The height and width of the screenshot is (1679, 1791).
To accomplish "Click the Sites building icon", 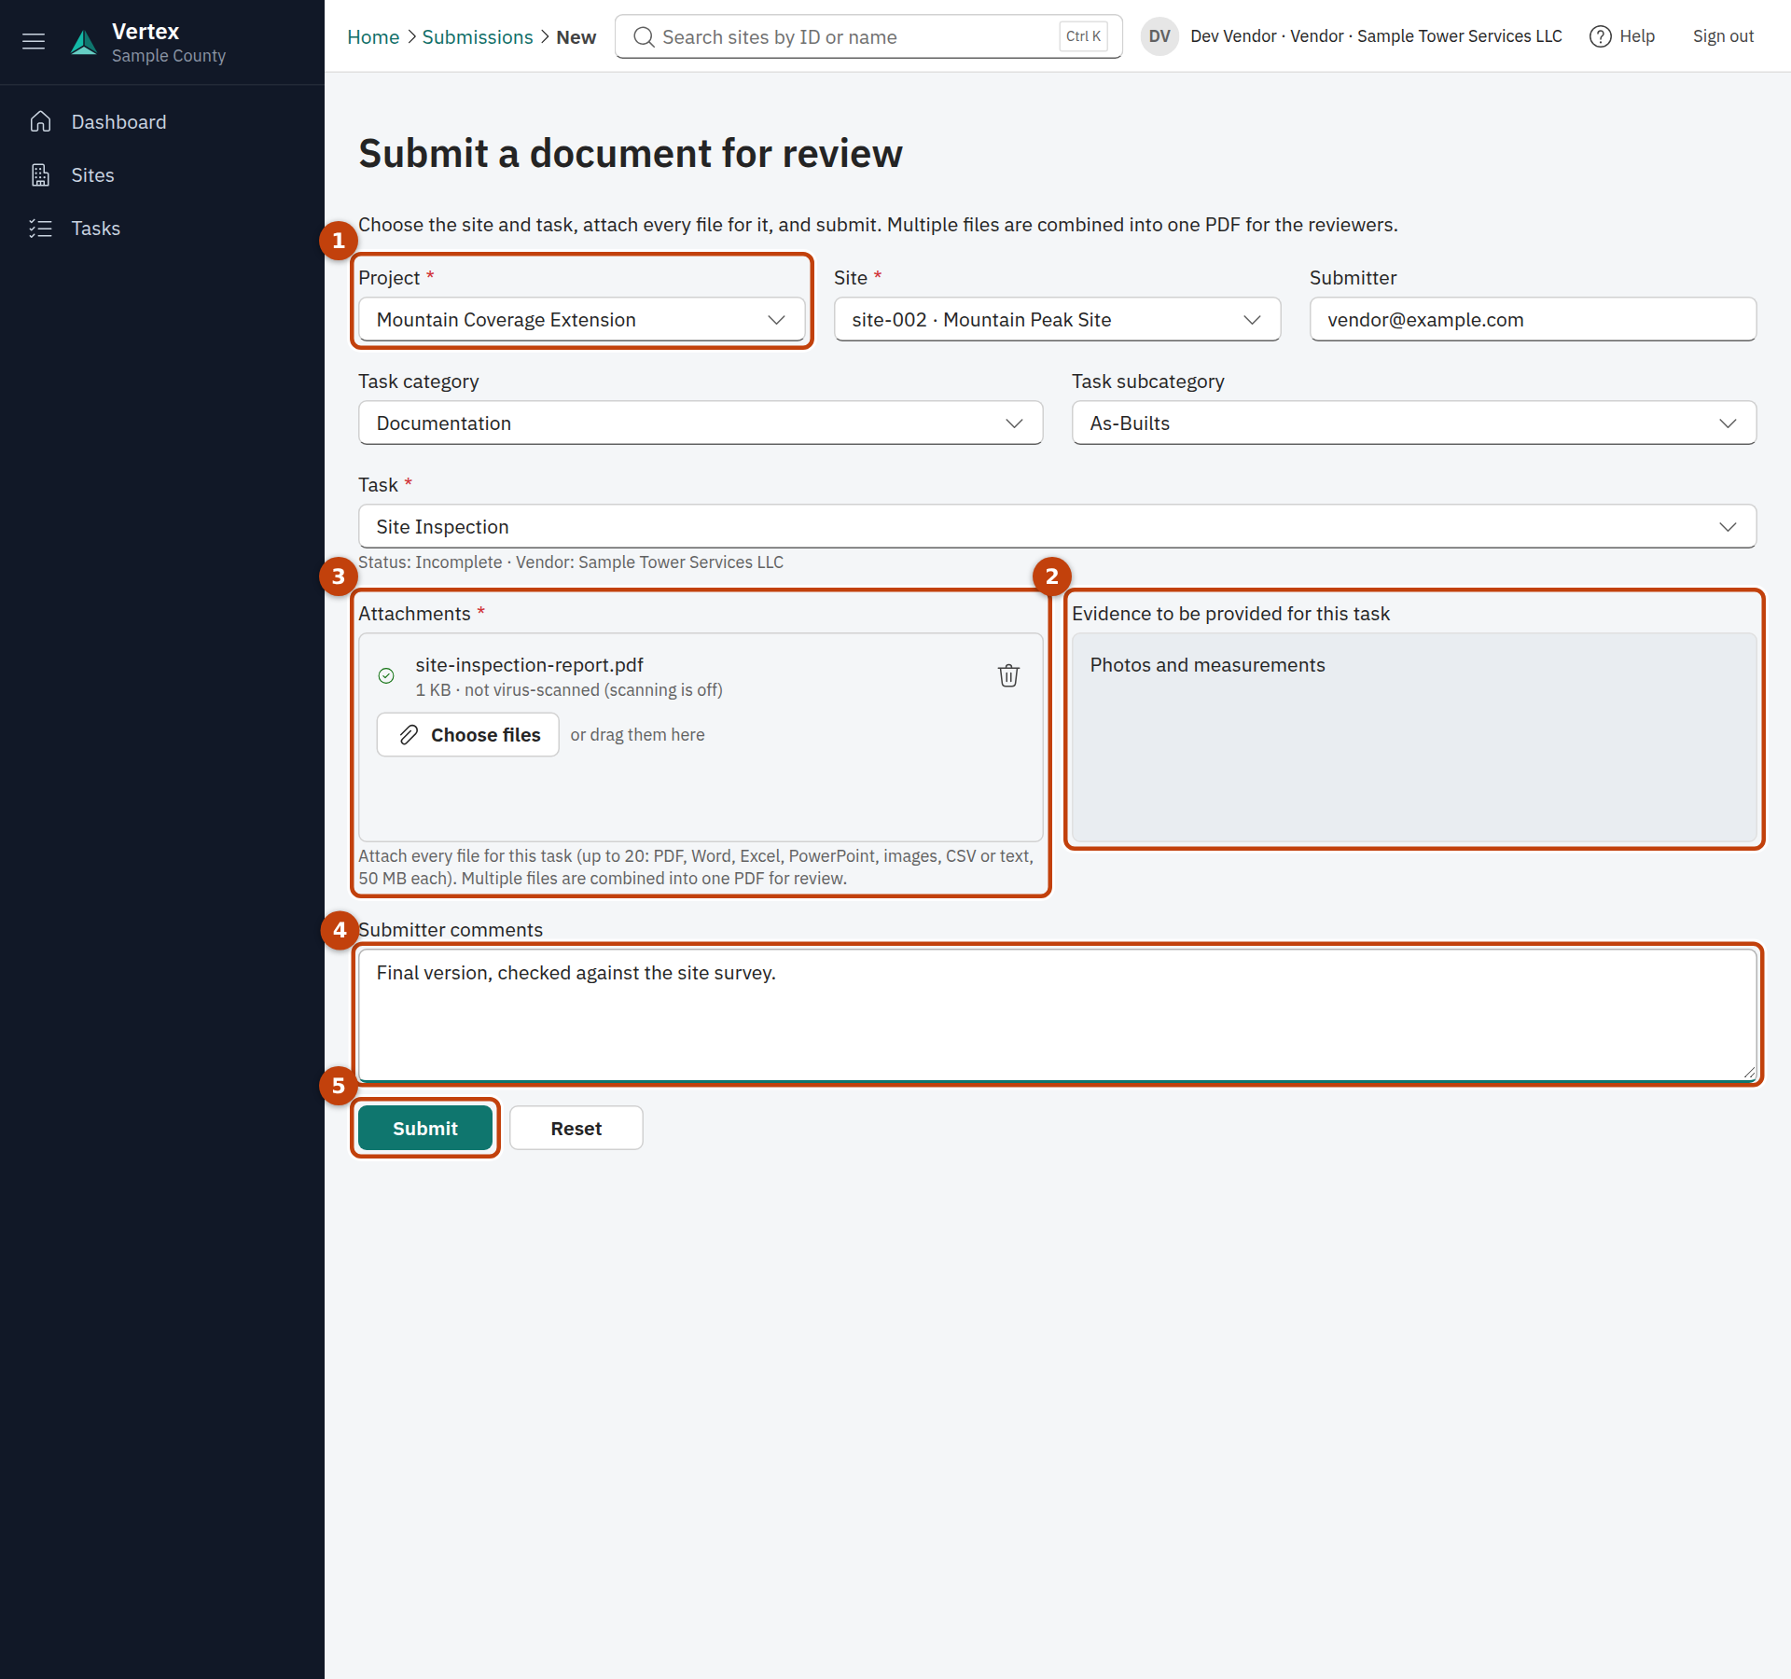I will point(40,175).
